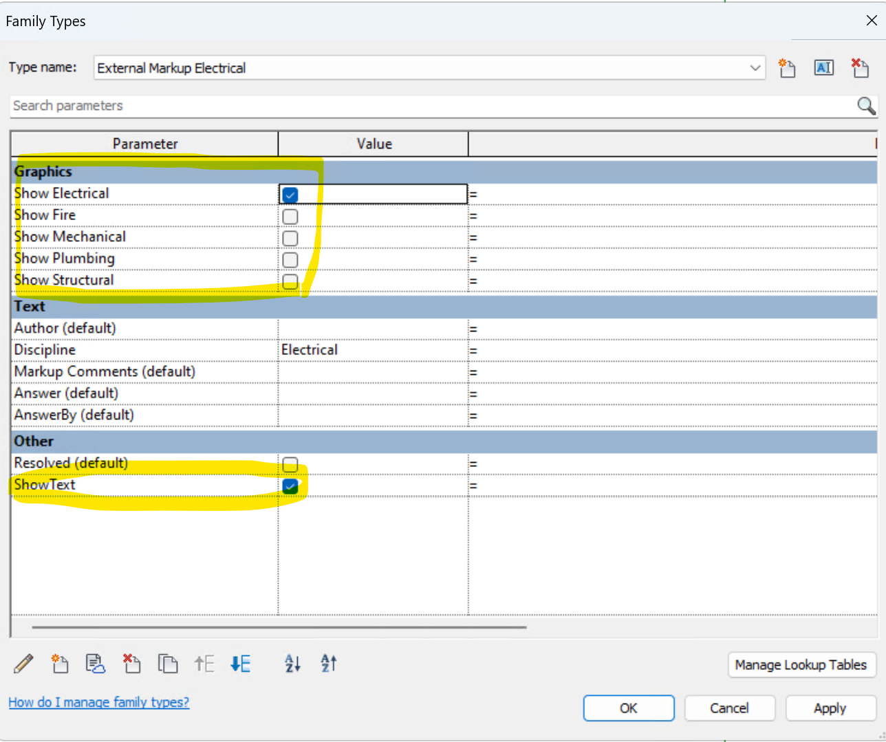The image size is (886, 742).
Task: Click inside the Search parameters field
Action: pyautogui.click(x=275, y=106)
